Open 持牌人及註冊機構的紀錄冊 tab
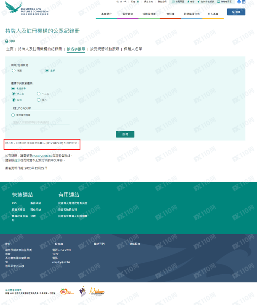257x305 pixels. 40,49
